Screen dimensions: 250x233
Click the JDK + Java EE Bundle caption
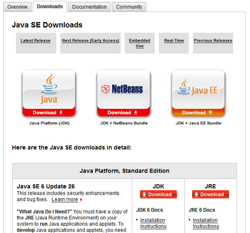coord(198,123)
